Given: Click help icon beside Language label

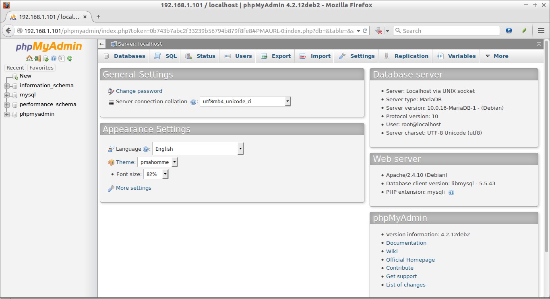Looking at the screenshot, I should pyautogui.click(x=146, y=149).
